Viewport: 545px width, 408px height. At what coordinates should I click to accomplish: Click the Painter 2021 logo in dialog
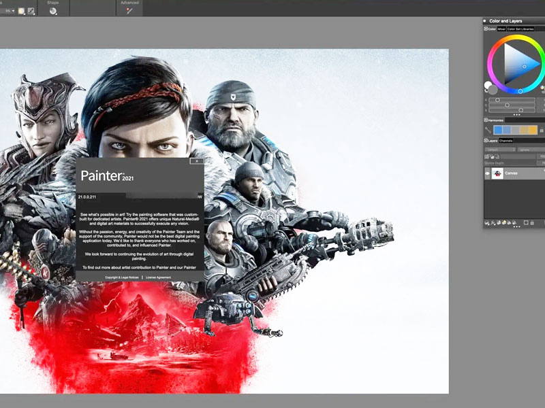coord(107,176)
